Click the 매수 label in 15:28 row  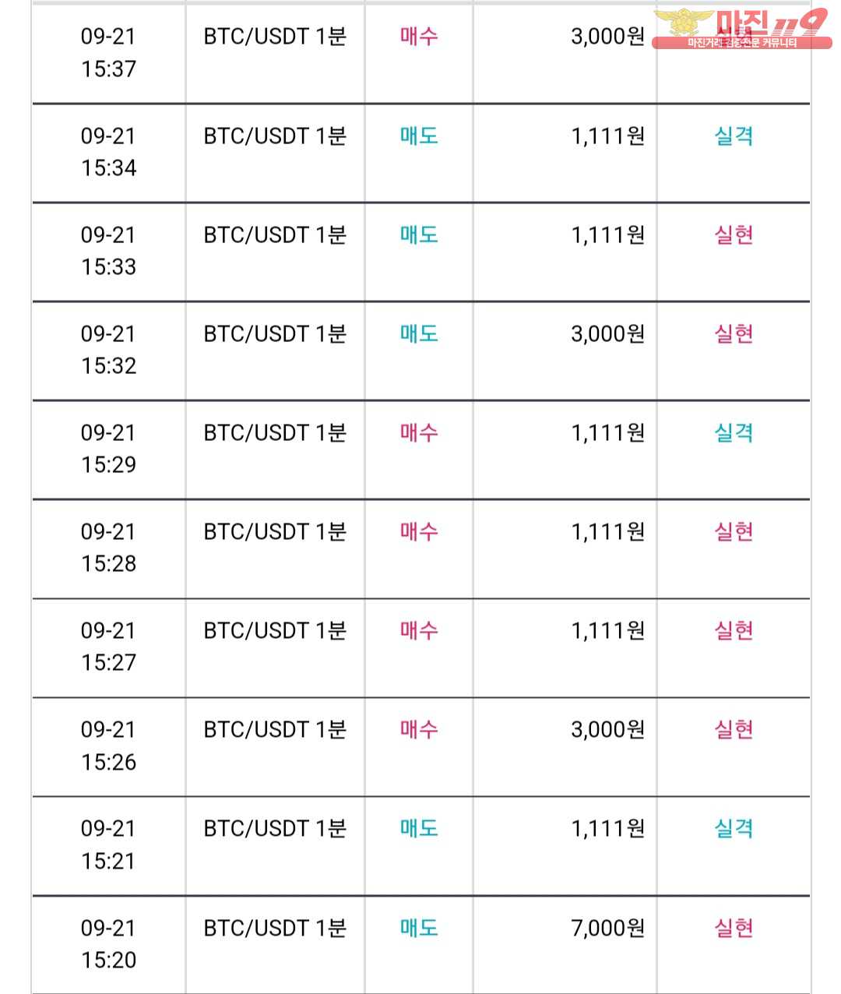[x=419, y=531]
